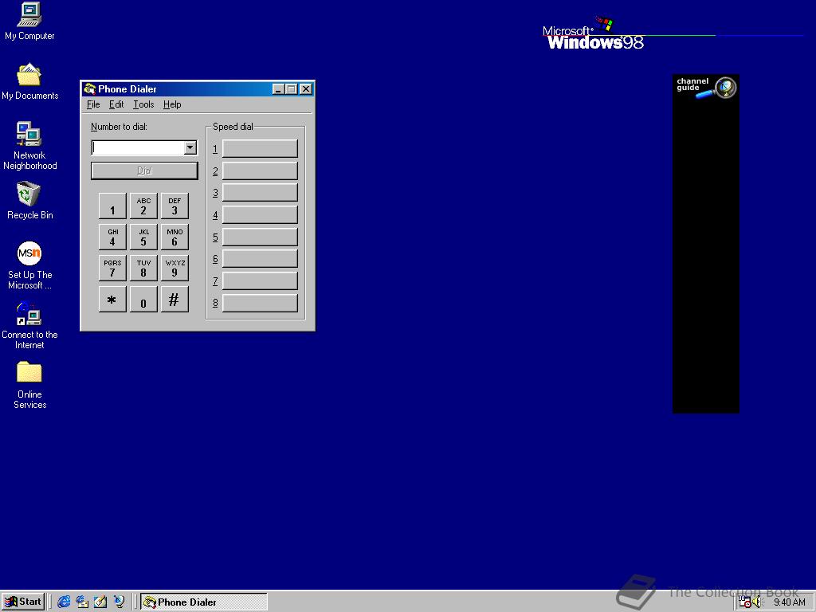
Task: Open Task Scheduler tray icon
Action: click(745, 602)
